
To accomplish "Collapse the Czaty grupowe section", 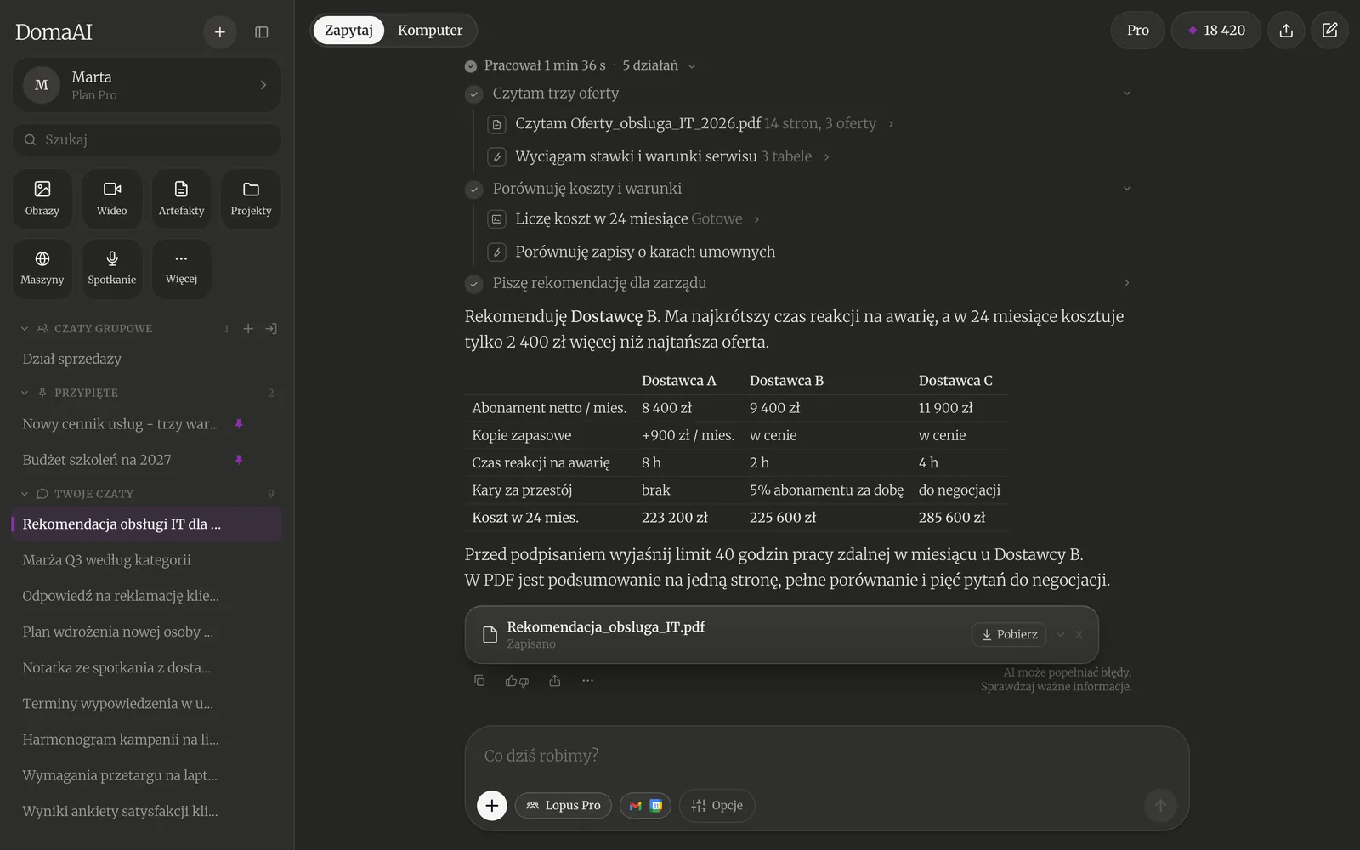I will point(25,329).
